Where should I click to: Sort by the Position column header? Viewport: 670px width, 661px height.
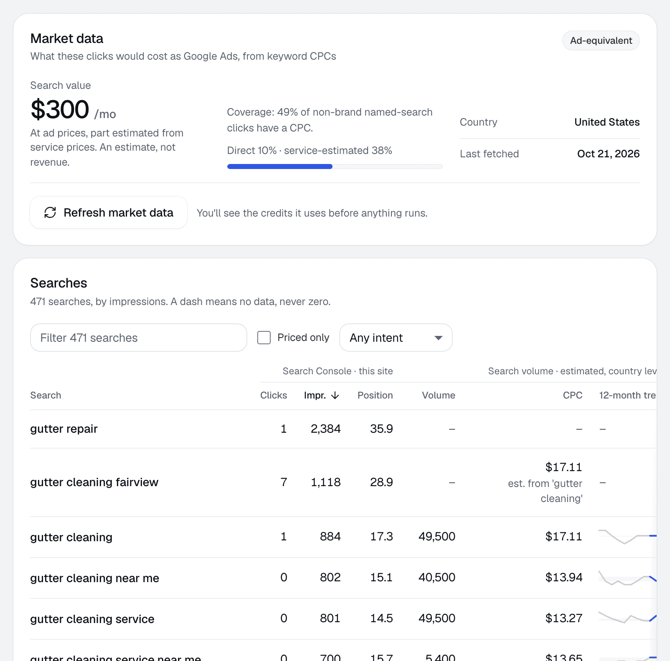[375, 395]
